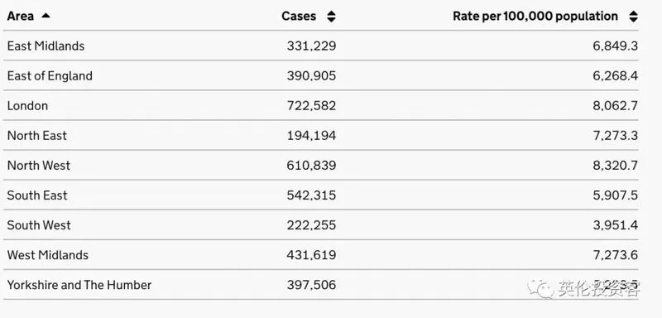This screenshot has width=662, height=318.
Task: Select the London area row
Action: pyautogui.click(x=321, y=105)
